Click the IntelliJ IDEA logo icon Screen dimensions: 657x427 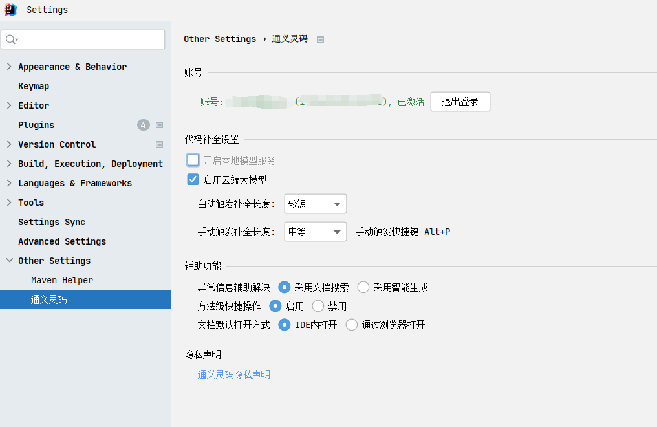tap(10, 9)
